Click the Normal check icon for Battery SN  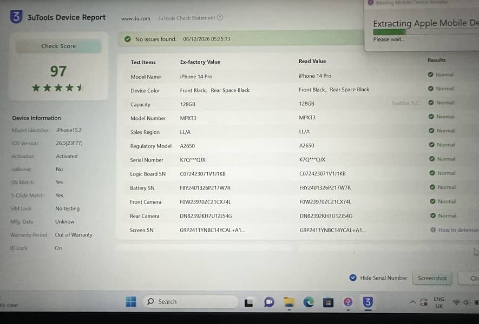432,187
